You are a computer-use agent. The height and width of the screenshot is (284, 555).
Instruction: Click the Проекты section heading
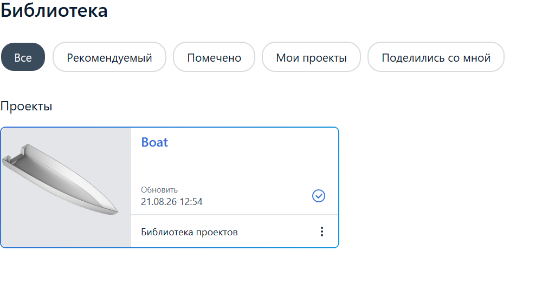click(26, 107)
